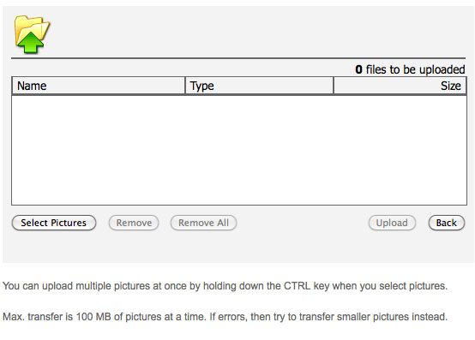This screenshot has width=475, height=340.
Task: Click the multiple pictures upload tip text
Action: [225, 286]
